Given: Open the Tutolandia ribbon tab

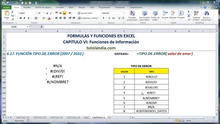Looking at the screenshot, I should tap(120, 7).
